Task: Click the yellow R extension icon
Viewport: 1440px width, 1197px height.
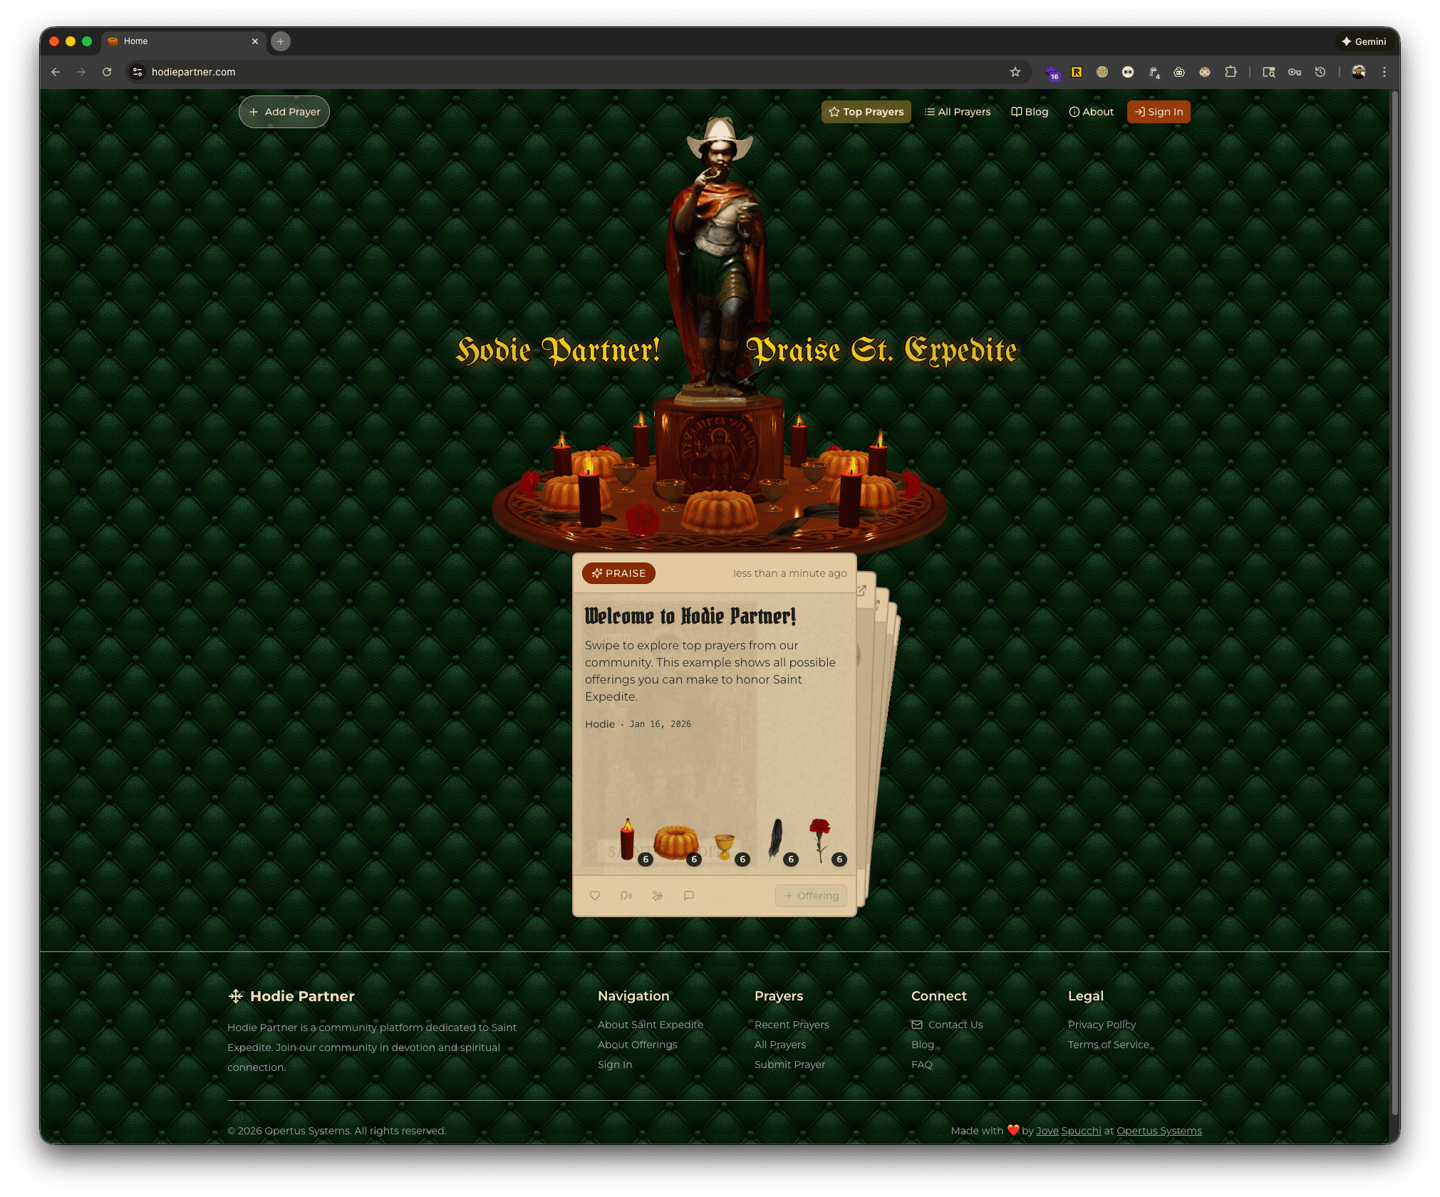Action: [x=1077, y=72]
